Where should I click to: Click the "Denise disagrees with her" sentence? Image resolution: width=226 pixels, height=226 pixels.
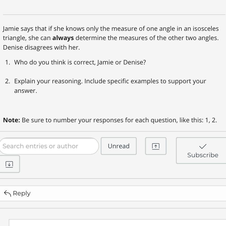41,47
